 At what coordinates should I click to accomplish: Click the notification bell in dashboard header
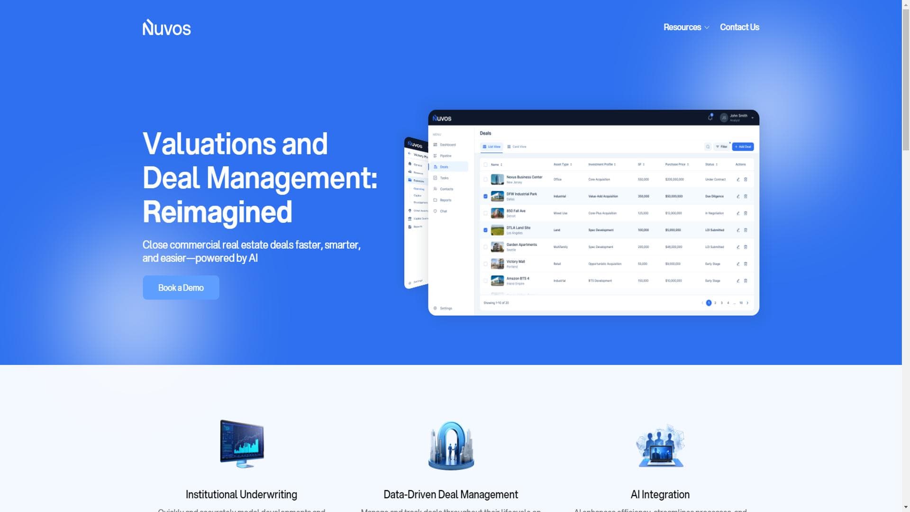(x=710, y=118)
